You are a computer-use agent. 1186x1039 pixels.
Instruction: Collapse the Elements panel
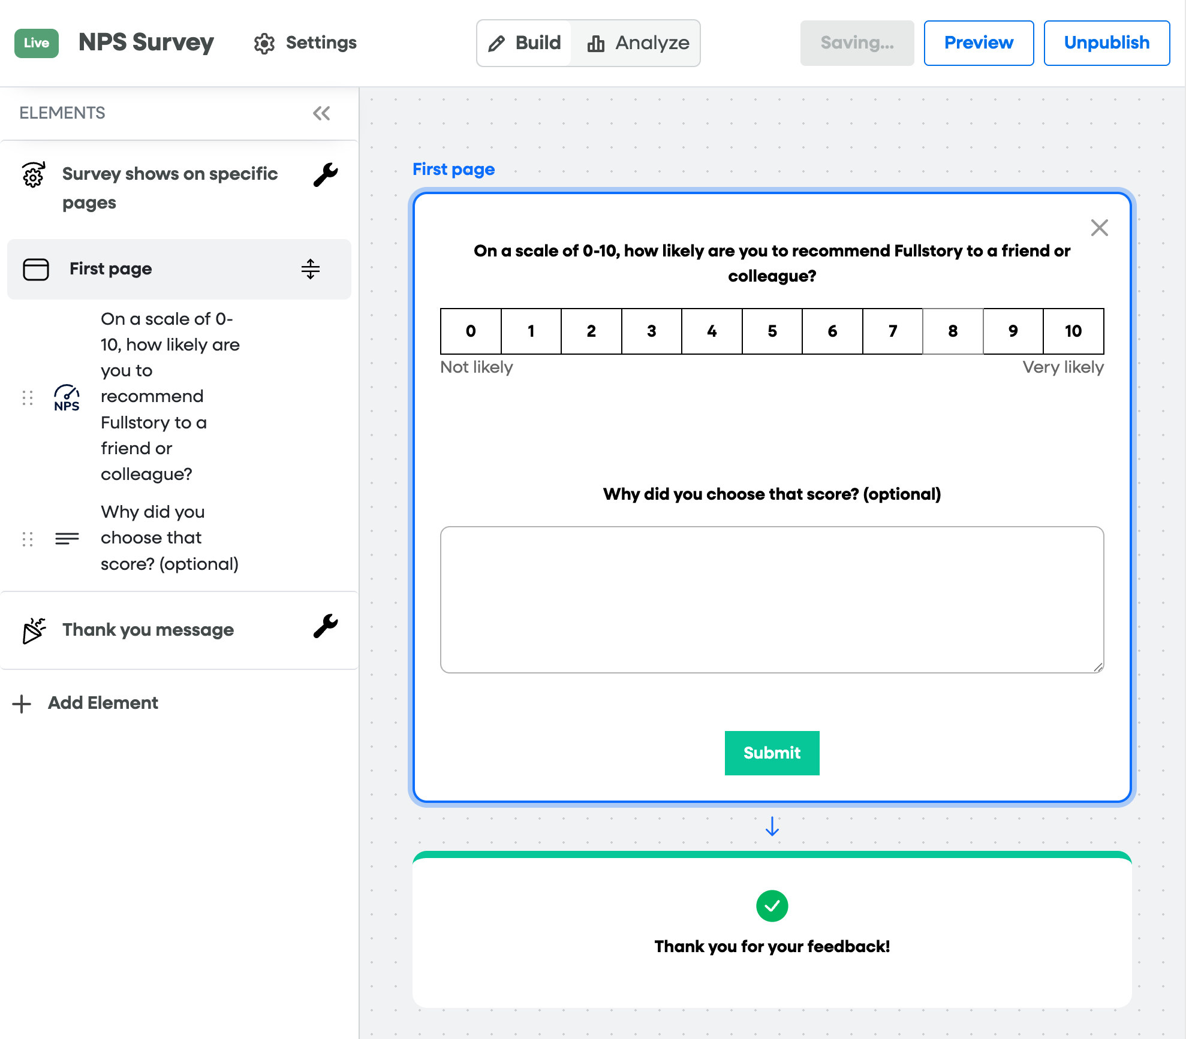[321, 113]
